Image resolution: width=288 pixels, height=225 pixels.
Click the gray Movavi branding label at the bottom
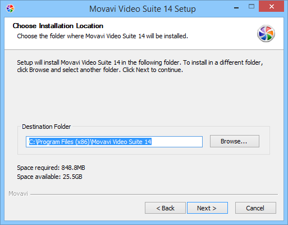pos(18,193)
